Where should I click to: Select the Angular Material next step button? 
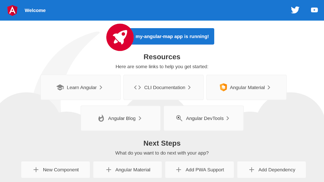tap(128, 170)
